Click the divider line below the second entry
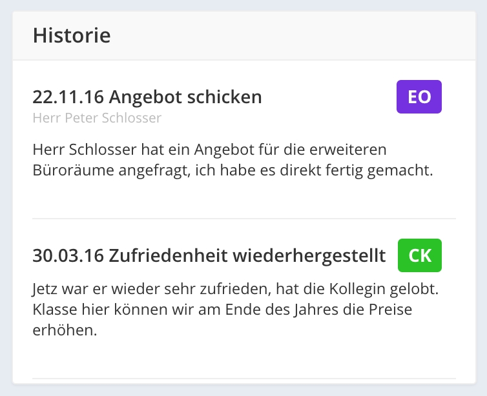Image resolution: width=487 pixels, height=396 pixels. [243, 378]
